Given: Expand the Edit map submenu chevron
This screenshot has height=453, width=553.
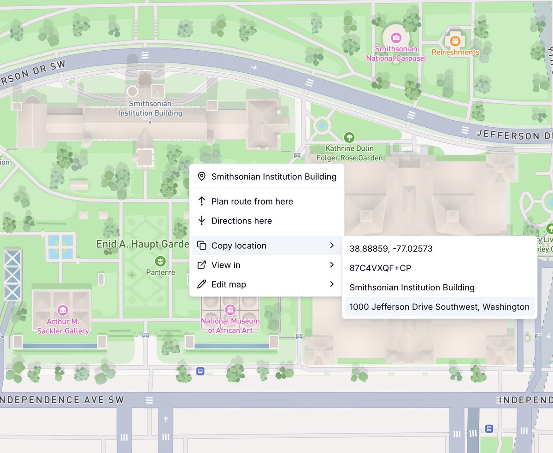Looking at the screenshot, I should click(332, 284).
